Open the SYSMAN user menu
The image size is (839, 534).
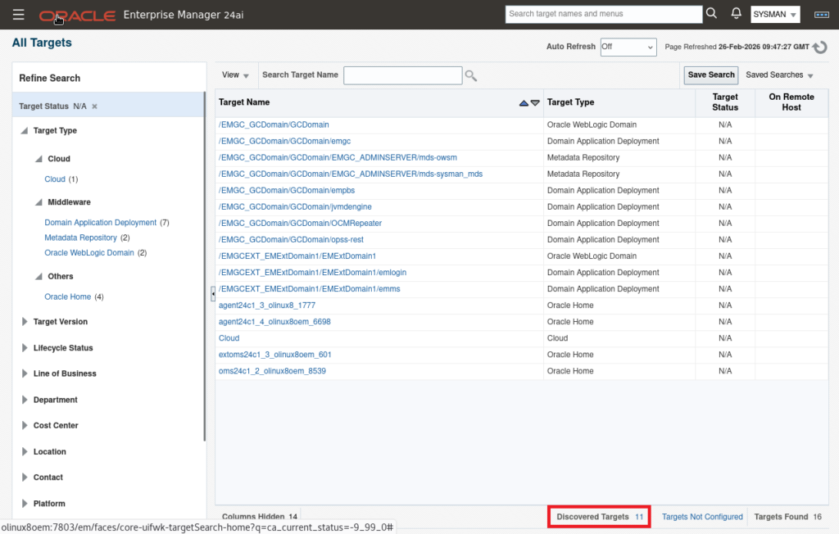(x=774, y=15)
